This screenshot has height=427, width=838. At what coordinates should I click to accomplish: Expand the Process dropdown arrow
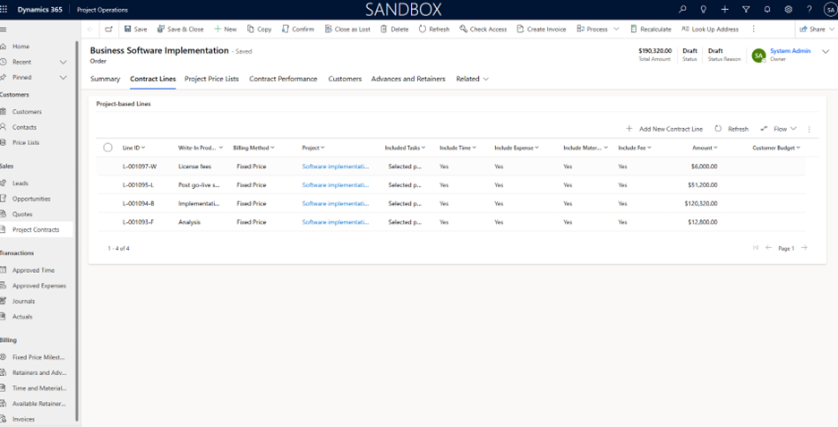[x=616, y=29]
